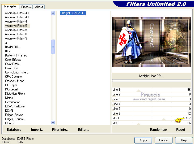Select the CPK Designs category
This screenshot has height=144, width=194.
(x=13, y=77)
